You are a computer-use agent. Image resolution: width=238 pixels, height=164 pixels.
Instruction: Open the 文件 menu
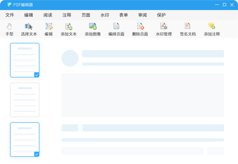point(10,15)
